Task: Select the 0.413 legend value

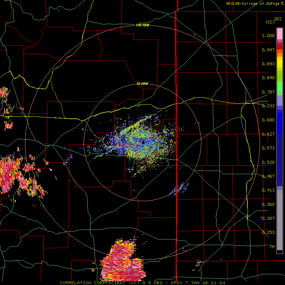Action: (x=268, y=190)
